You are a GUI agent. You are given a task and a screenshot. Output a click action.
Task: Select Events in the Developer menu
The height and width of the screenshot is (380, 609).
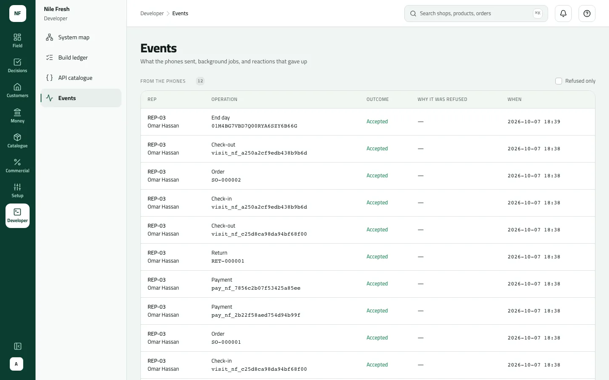[x=81, y=98]
